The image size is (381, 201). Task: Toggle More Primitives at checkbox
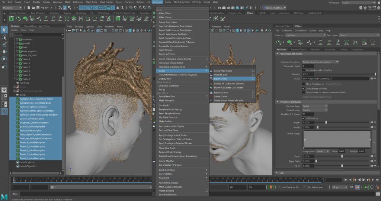(303, 84)
